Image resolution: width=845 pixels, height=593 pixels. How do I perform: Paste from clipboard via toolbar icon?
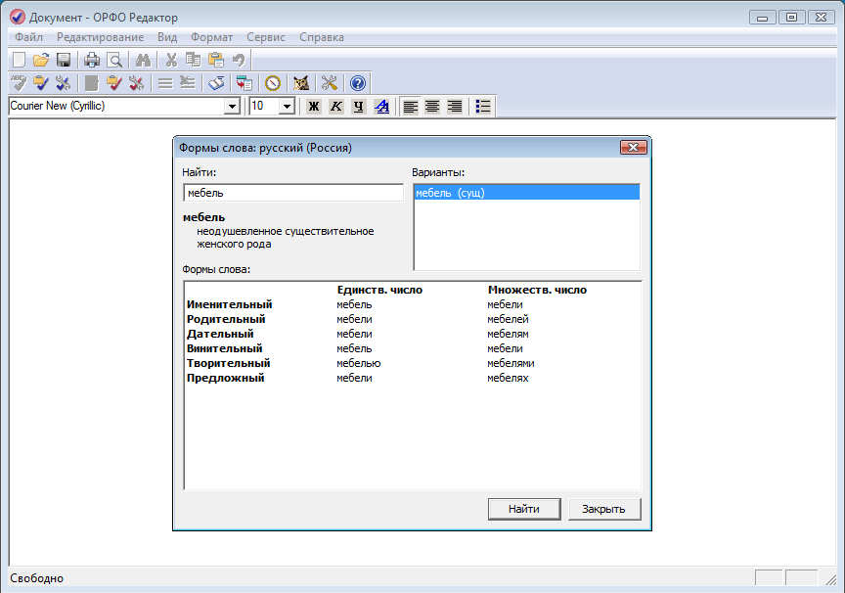(x=215, y=60)
